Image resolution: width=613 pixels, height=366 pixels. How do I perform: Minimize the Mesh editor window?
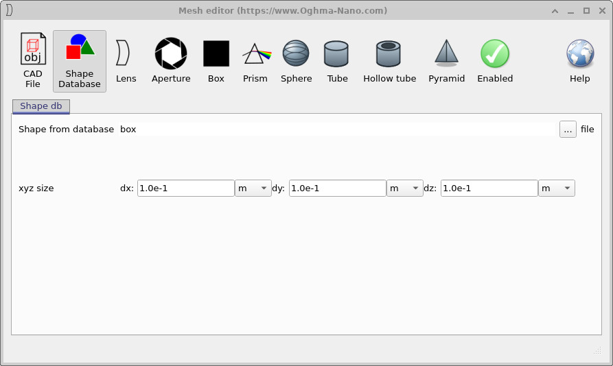click(570, 11)
